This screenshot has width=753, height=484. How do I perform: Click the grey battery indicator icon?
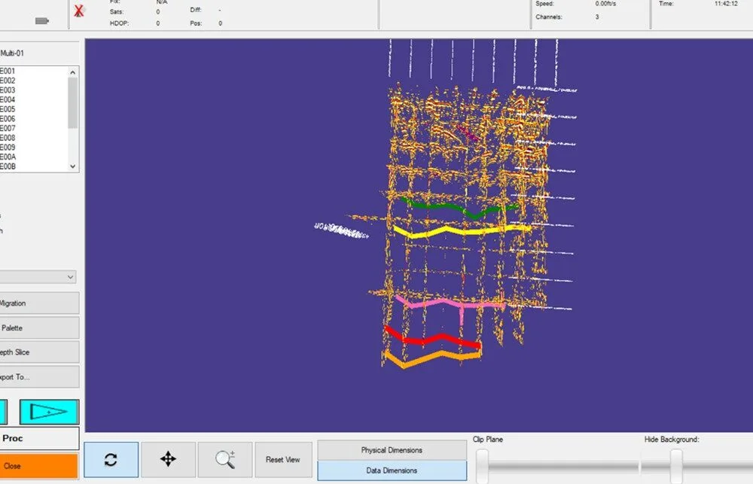tap(41, 20)
